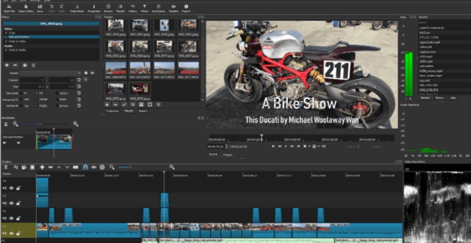Image resolution: width=471 pixels, height=243 pixels.
Task: Select the IMG_0076.jpeg playlist thumbnail
Action: [140, 91]
